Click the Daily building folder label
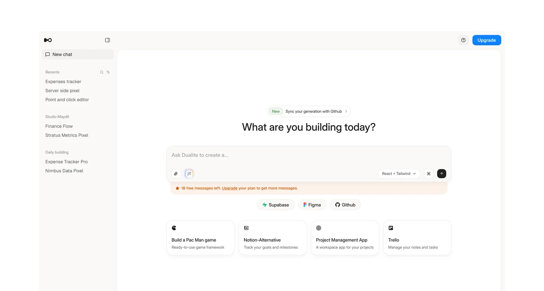544x291 pixels. (x=57, y=152)
